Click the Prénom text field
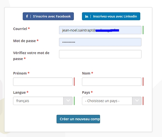The image size is (162, 137). 43,82
